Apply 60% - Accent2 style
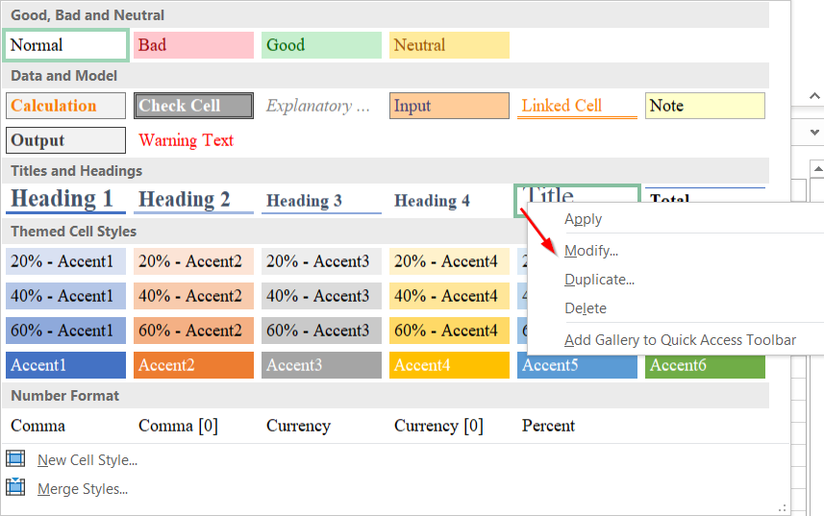824x516 pixels. pos(193,331)
